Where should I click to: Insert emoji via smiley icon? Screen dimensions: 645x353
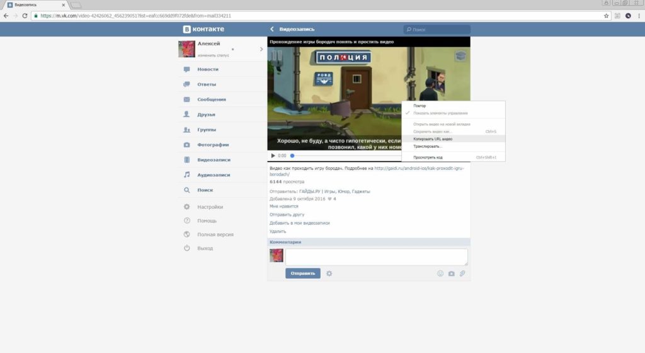[x=440, y=273]
